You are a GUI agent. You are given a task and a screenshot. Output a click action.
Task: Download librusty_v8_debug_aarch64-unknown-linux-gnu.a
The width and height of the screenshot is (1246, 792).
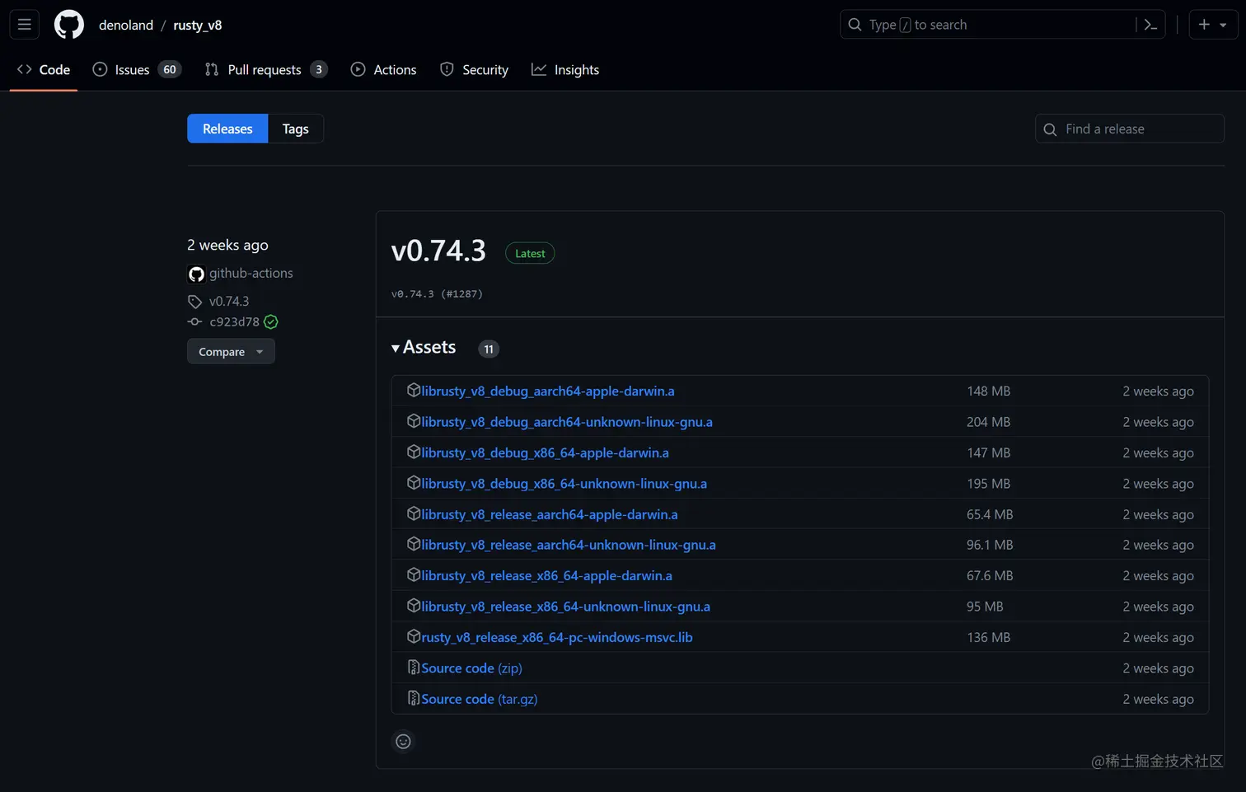pos(567,422)
